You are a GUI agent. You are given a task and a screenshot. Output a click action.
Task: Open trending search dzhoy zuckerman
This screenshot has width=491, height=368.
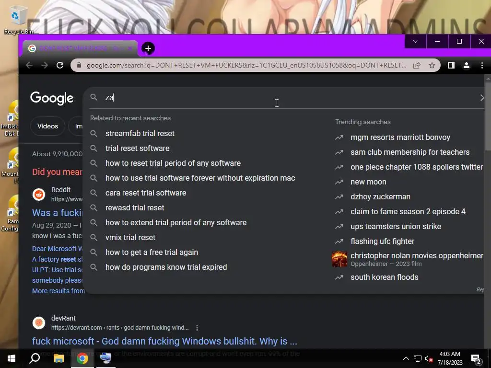click(x=380, y=197)
